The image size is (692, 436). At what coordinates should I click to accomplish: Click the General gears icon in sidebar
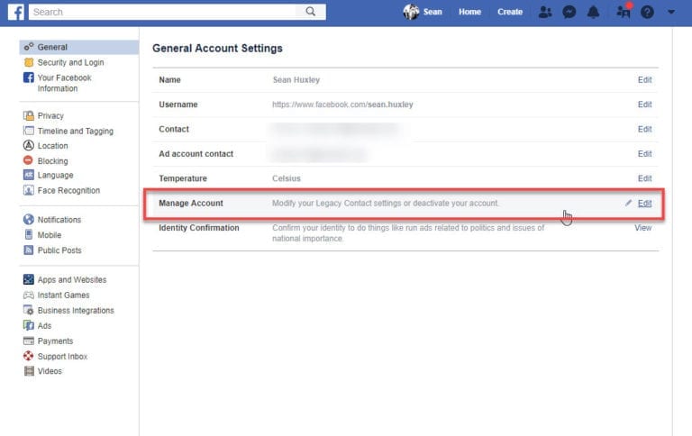pos(29,47)
